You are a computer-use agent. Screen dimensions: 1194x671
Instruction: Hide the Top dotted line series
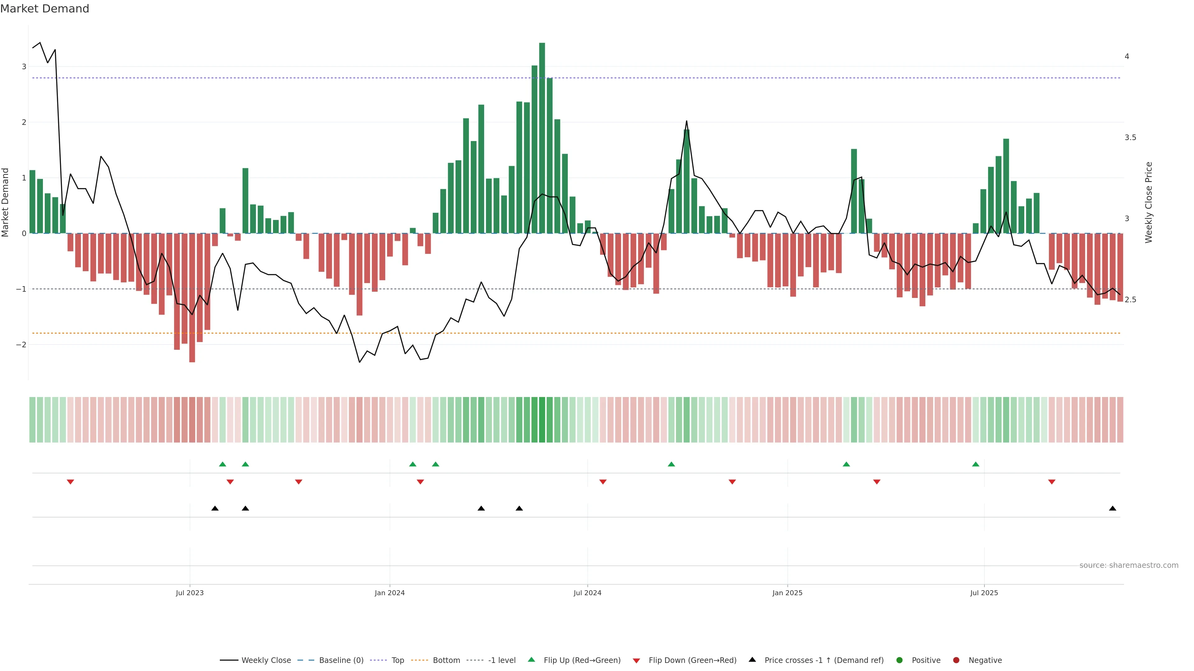(x=397, y=660)
